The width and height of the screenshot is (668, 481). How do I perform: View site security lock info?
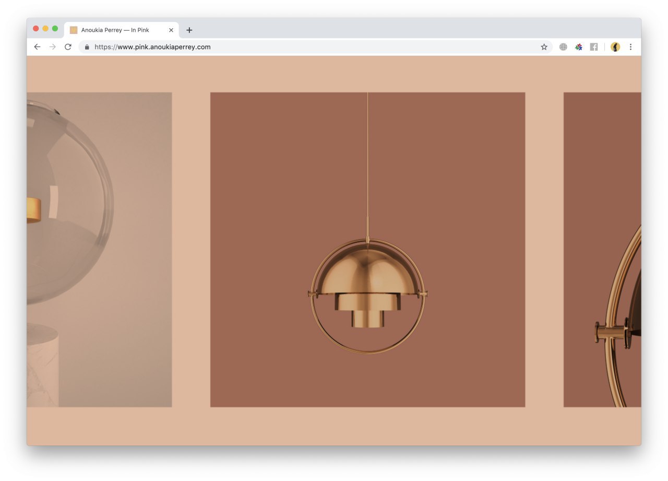87,47
